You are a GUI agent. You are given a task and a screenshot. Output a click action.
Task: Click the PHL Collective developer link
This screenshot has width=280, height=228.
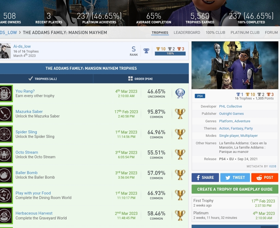[231, 106]
